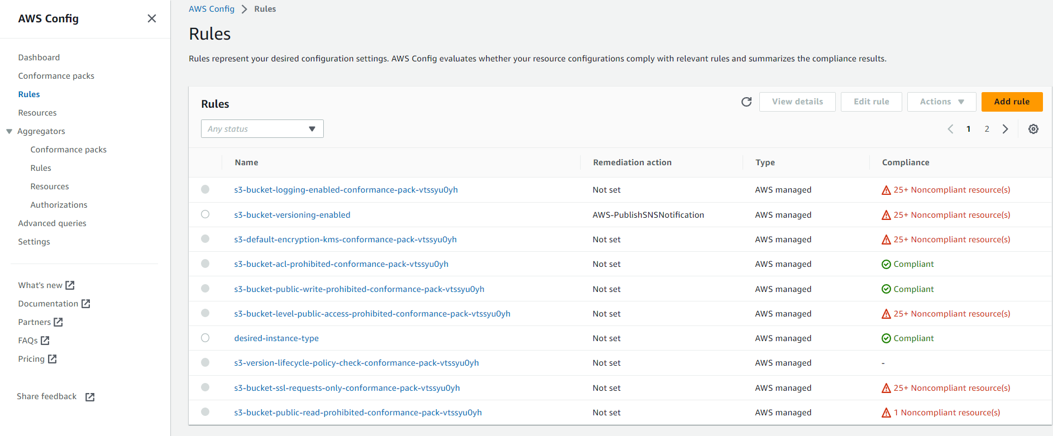Go to page 2 of rules

pos(987,129)
